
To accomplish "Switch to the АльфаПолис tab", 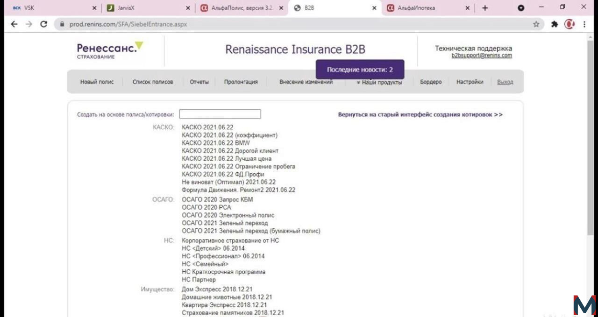I will (x=242, y=8).
